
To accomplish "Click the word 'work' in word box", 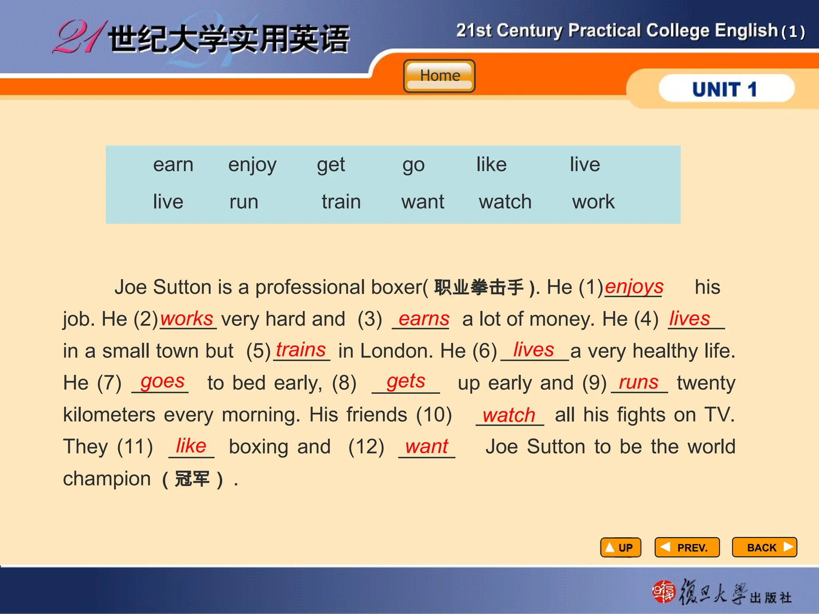I will click(593, 201).
